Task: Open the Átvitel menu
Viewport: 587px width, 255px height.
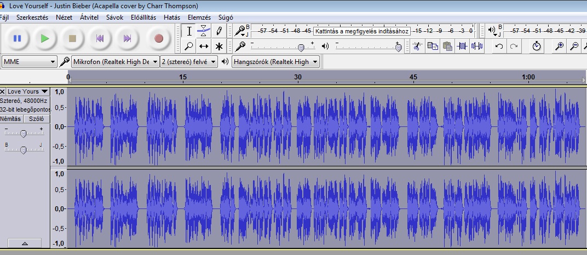Action: point(89,17)
